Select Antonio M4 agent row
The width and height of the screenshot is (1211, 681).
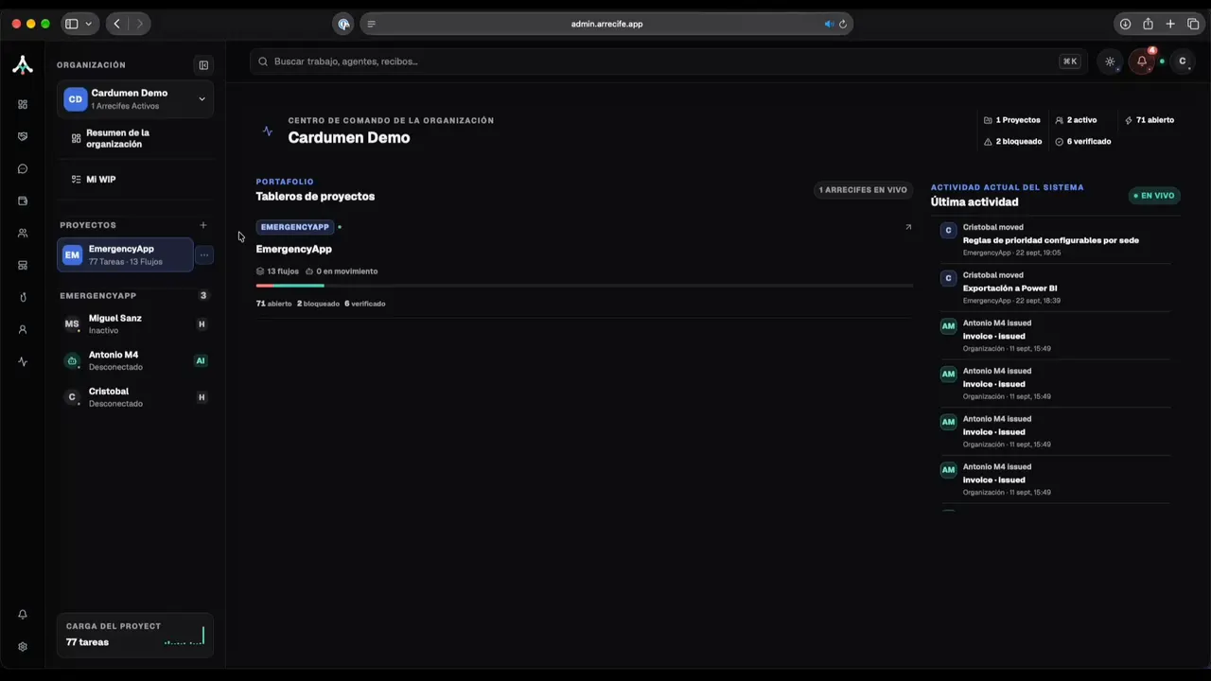point(134,360)
